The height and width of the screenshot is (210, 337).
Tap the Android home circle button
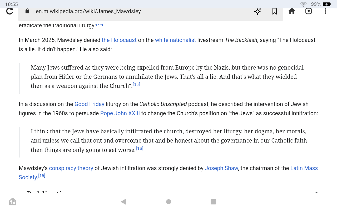pyautogui.click(x=169, y=202)
